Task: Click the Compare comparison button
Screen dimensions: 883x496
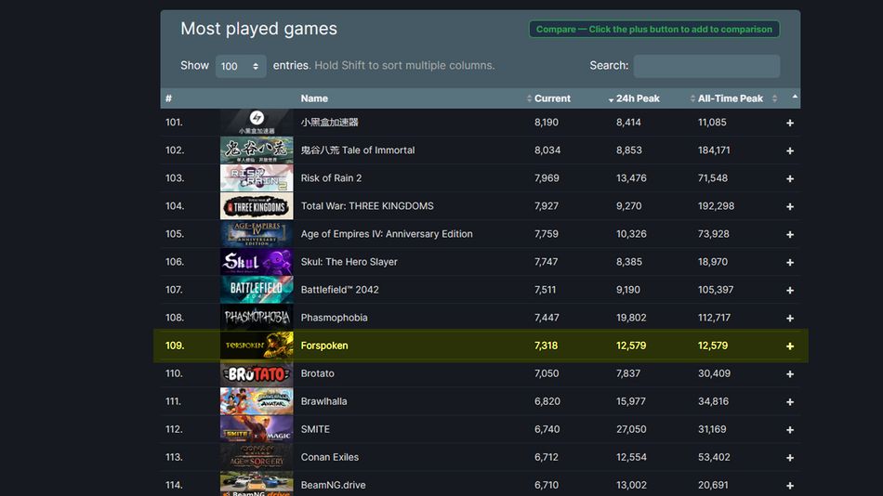Action: [653, 30]
